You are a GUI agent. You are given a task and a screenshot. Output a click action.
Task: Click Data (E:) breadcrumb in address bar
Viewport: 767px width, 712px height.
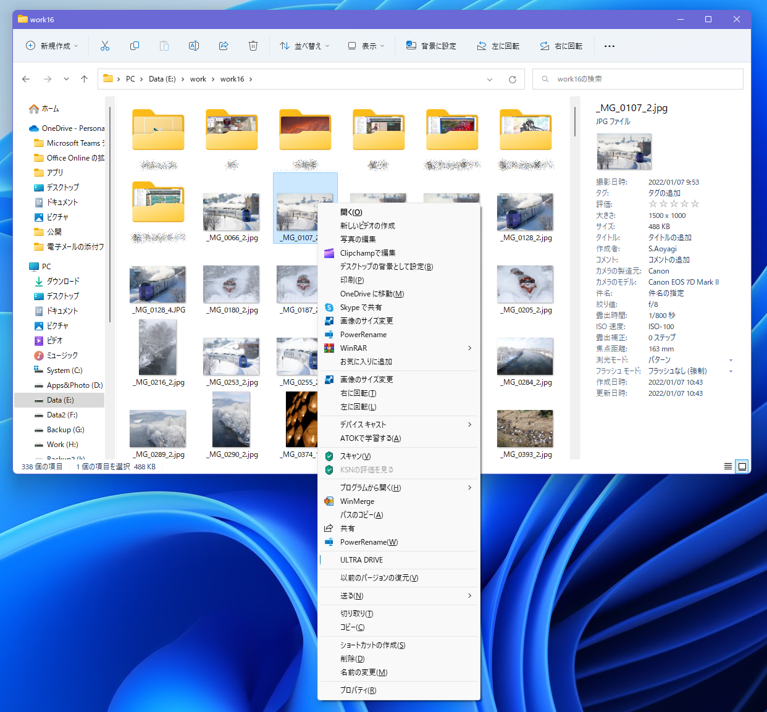pyautogui.click(x=162, y=79)
